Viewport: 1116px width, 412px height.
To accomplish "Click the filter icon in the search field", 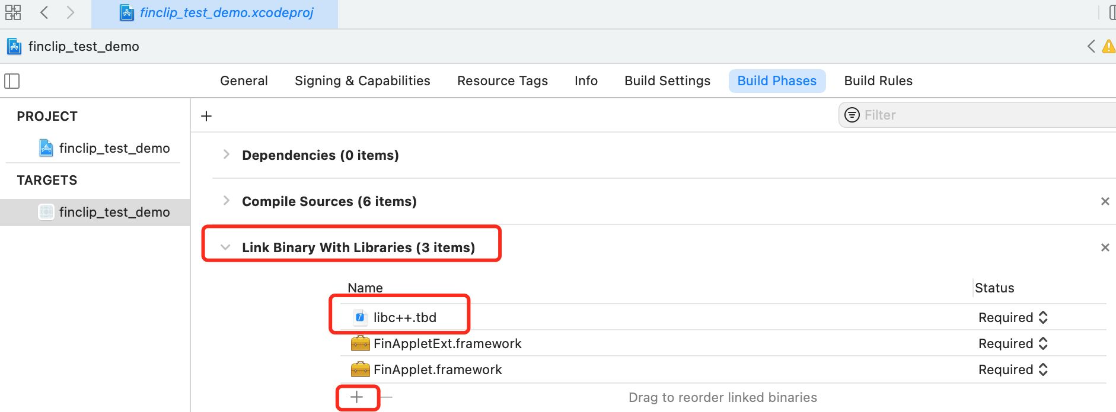I will 852,115.
